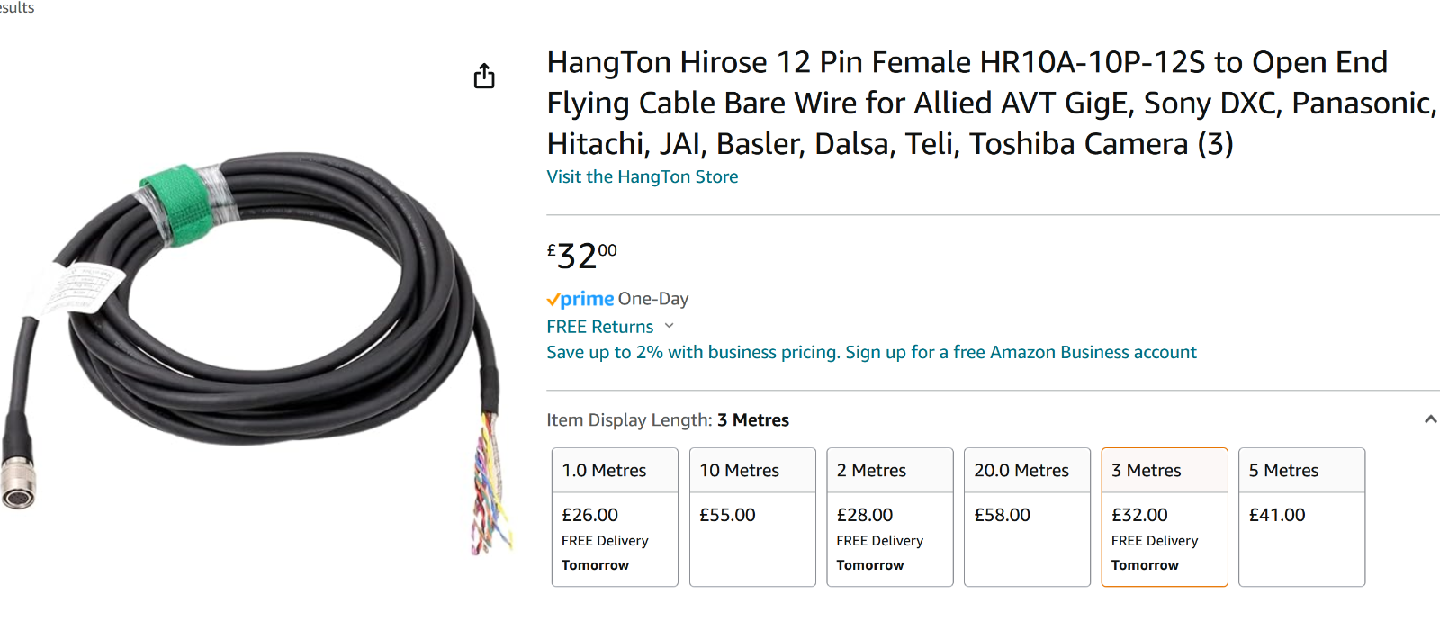Click FREE Delivery Tomorrow under 3 Metres

1155,552
